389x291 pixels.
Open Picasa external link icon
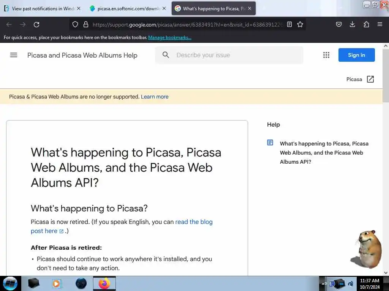pos(370,79)
